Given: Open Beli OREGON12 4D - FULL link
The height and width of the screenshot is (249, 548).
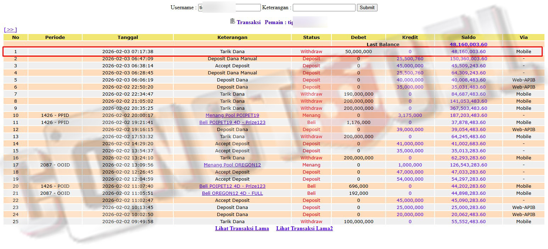Looking at the screenshot, I should click(232, 193).
